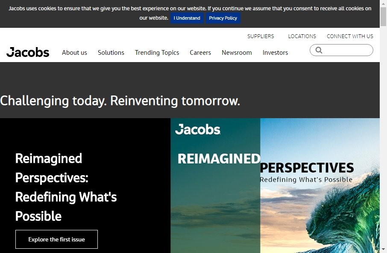This screenshot has height=253, width=387.
Task: Focus the site search input field
Action: pyautogui.click(x=341, y=50)
